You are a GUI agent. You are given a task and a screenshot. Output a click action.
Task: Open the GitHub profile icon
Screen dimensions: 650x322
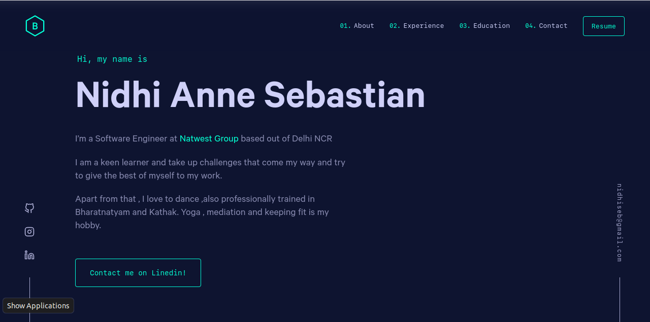(x=29, y=208)
